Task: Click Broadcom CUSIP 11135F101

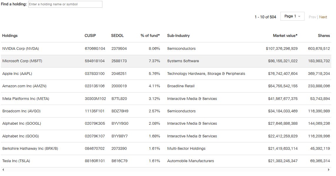Action: 94,111
